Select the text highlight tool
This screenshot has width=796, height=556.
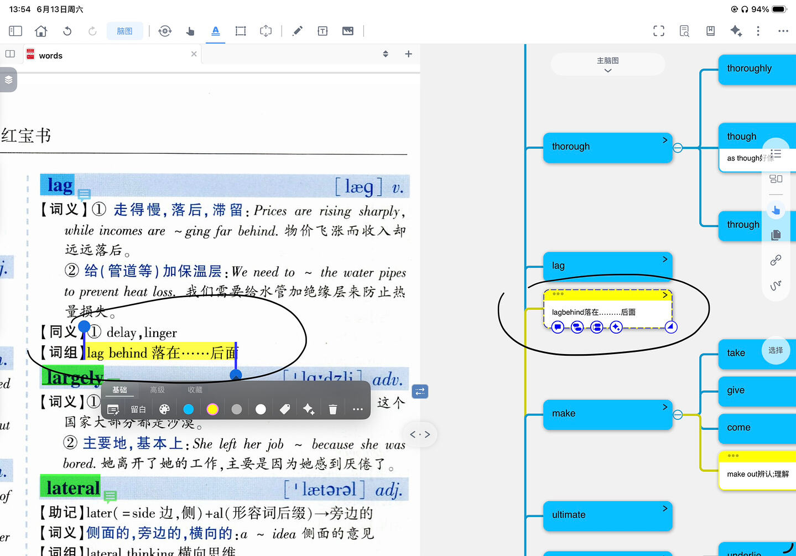(x=215, y=31)
